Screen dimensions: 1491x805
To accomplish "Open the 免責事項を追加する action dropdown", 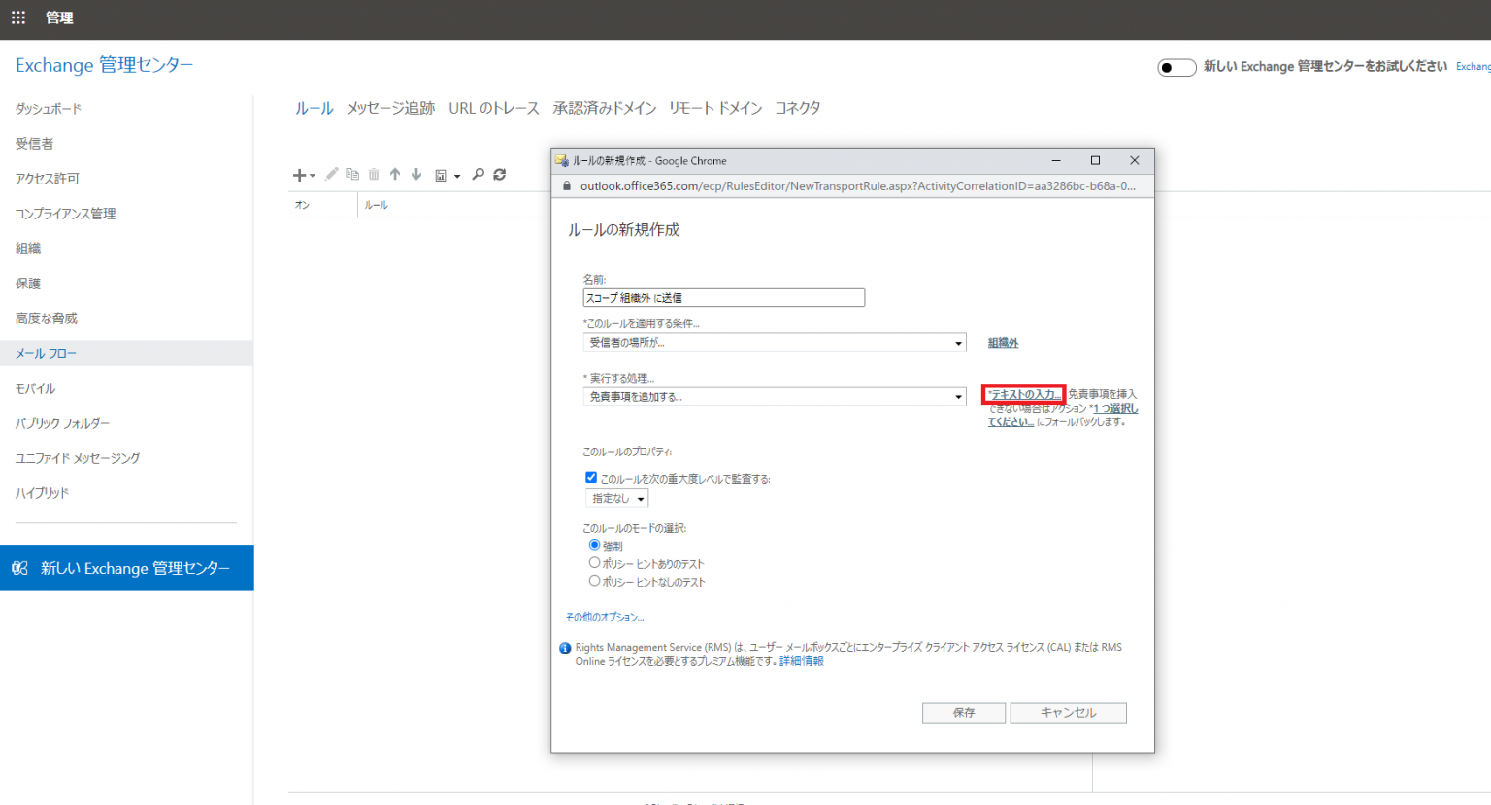I will click(775, 397).
